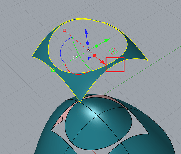Screen dimensions: 181x154
Task: Click the red X-axis move arrow
Action: coord(103,62)
